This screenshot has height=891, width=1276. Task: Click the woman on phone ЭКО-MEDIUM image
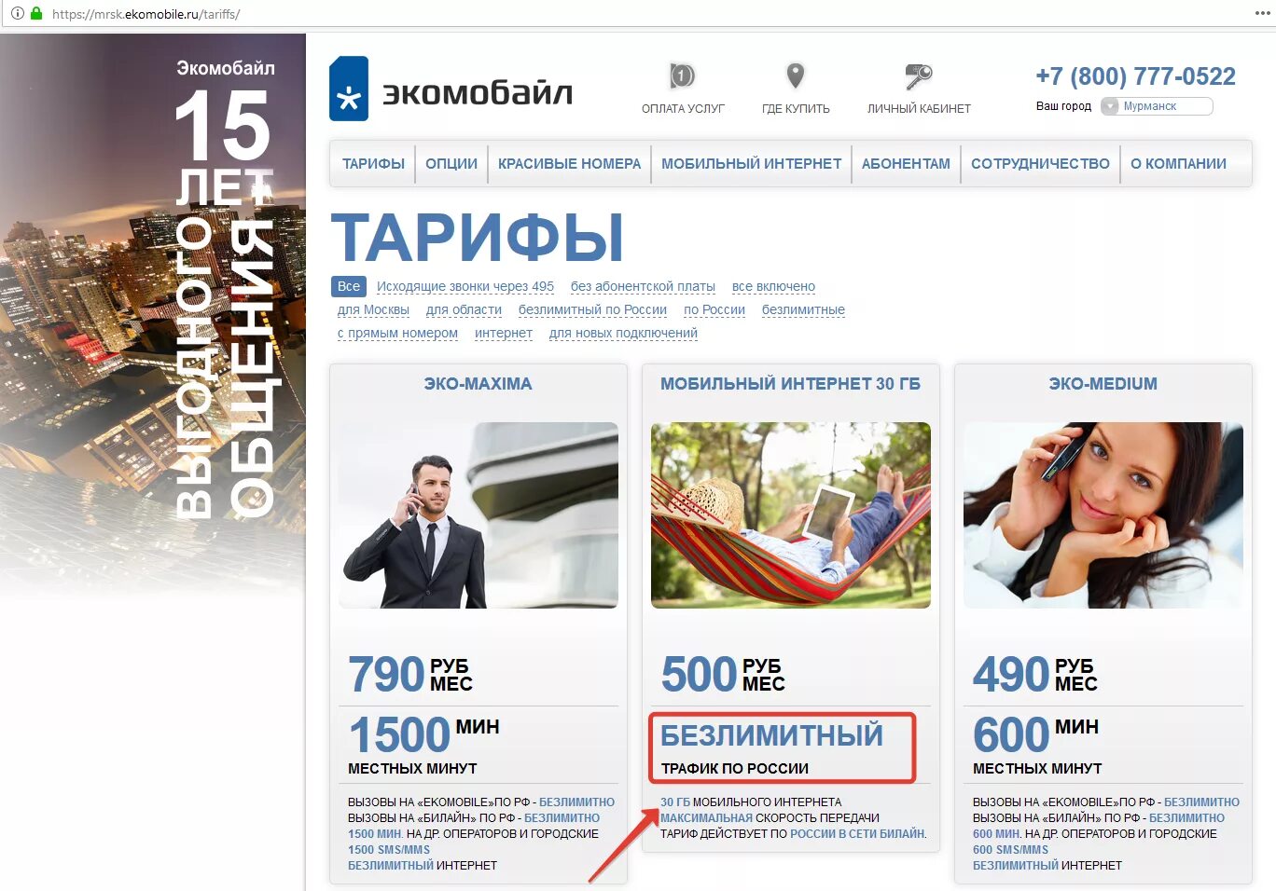coord(1103,515)
